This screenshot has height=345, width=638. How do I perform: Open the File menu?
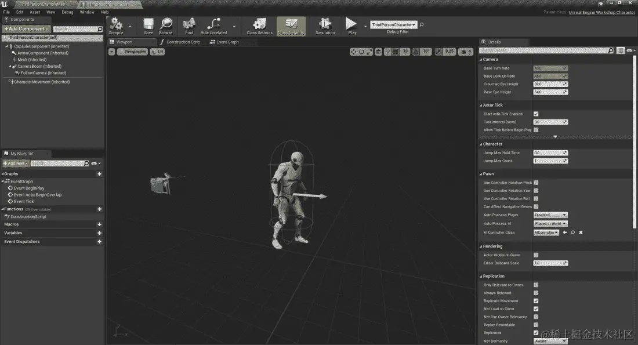pos(6,12)
